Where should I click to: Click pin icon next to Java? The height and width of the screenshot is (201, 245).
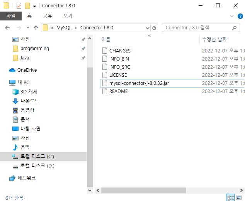(83, 58)
